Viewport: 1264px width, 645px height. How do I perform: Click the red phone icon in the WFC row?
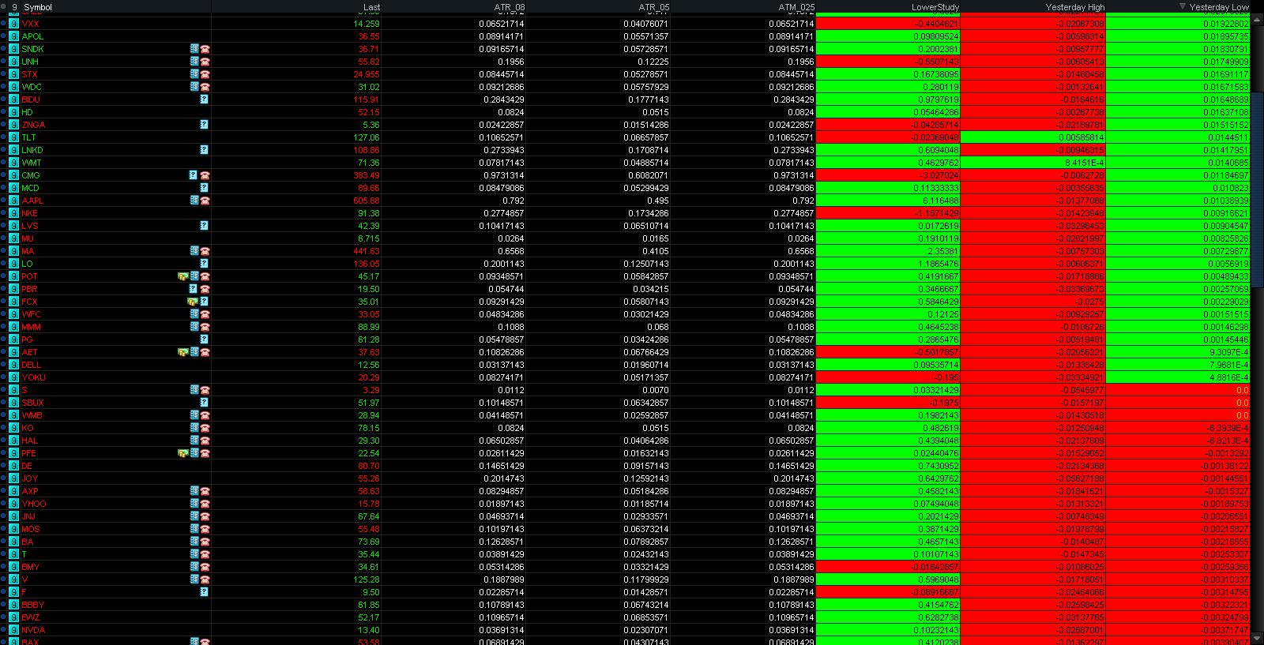(205, 314)
